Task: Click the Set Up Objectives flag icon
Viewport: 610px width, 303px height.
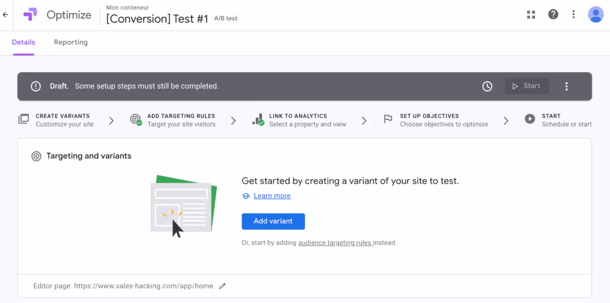Action: click(388, 120)
